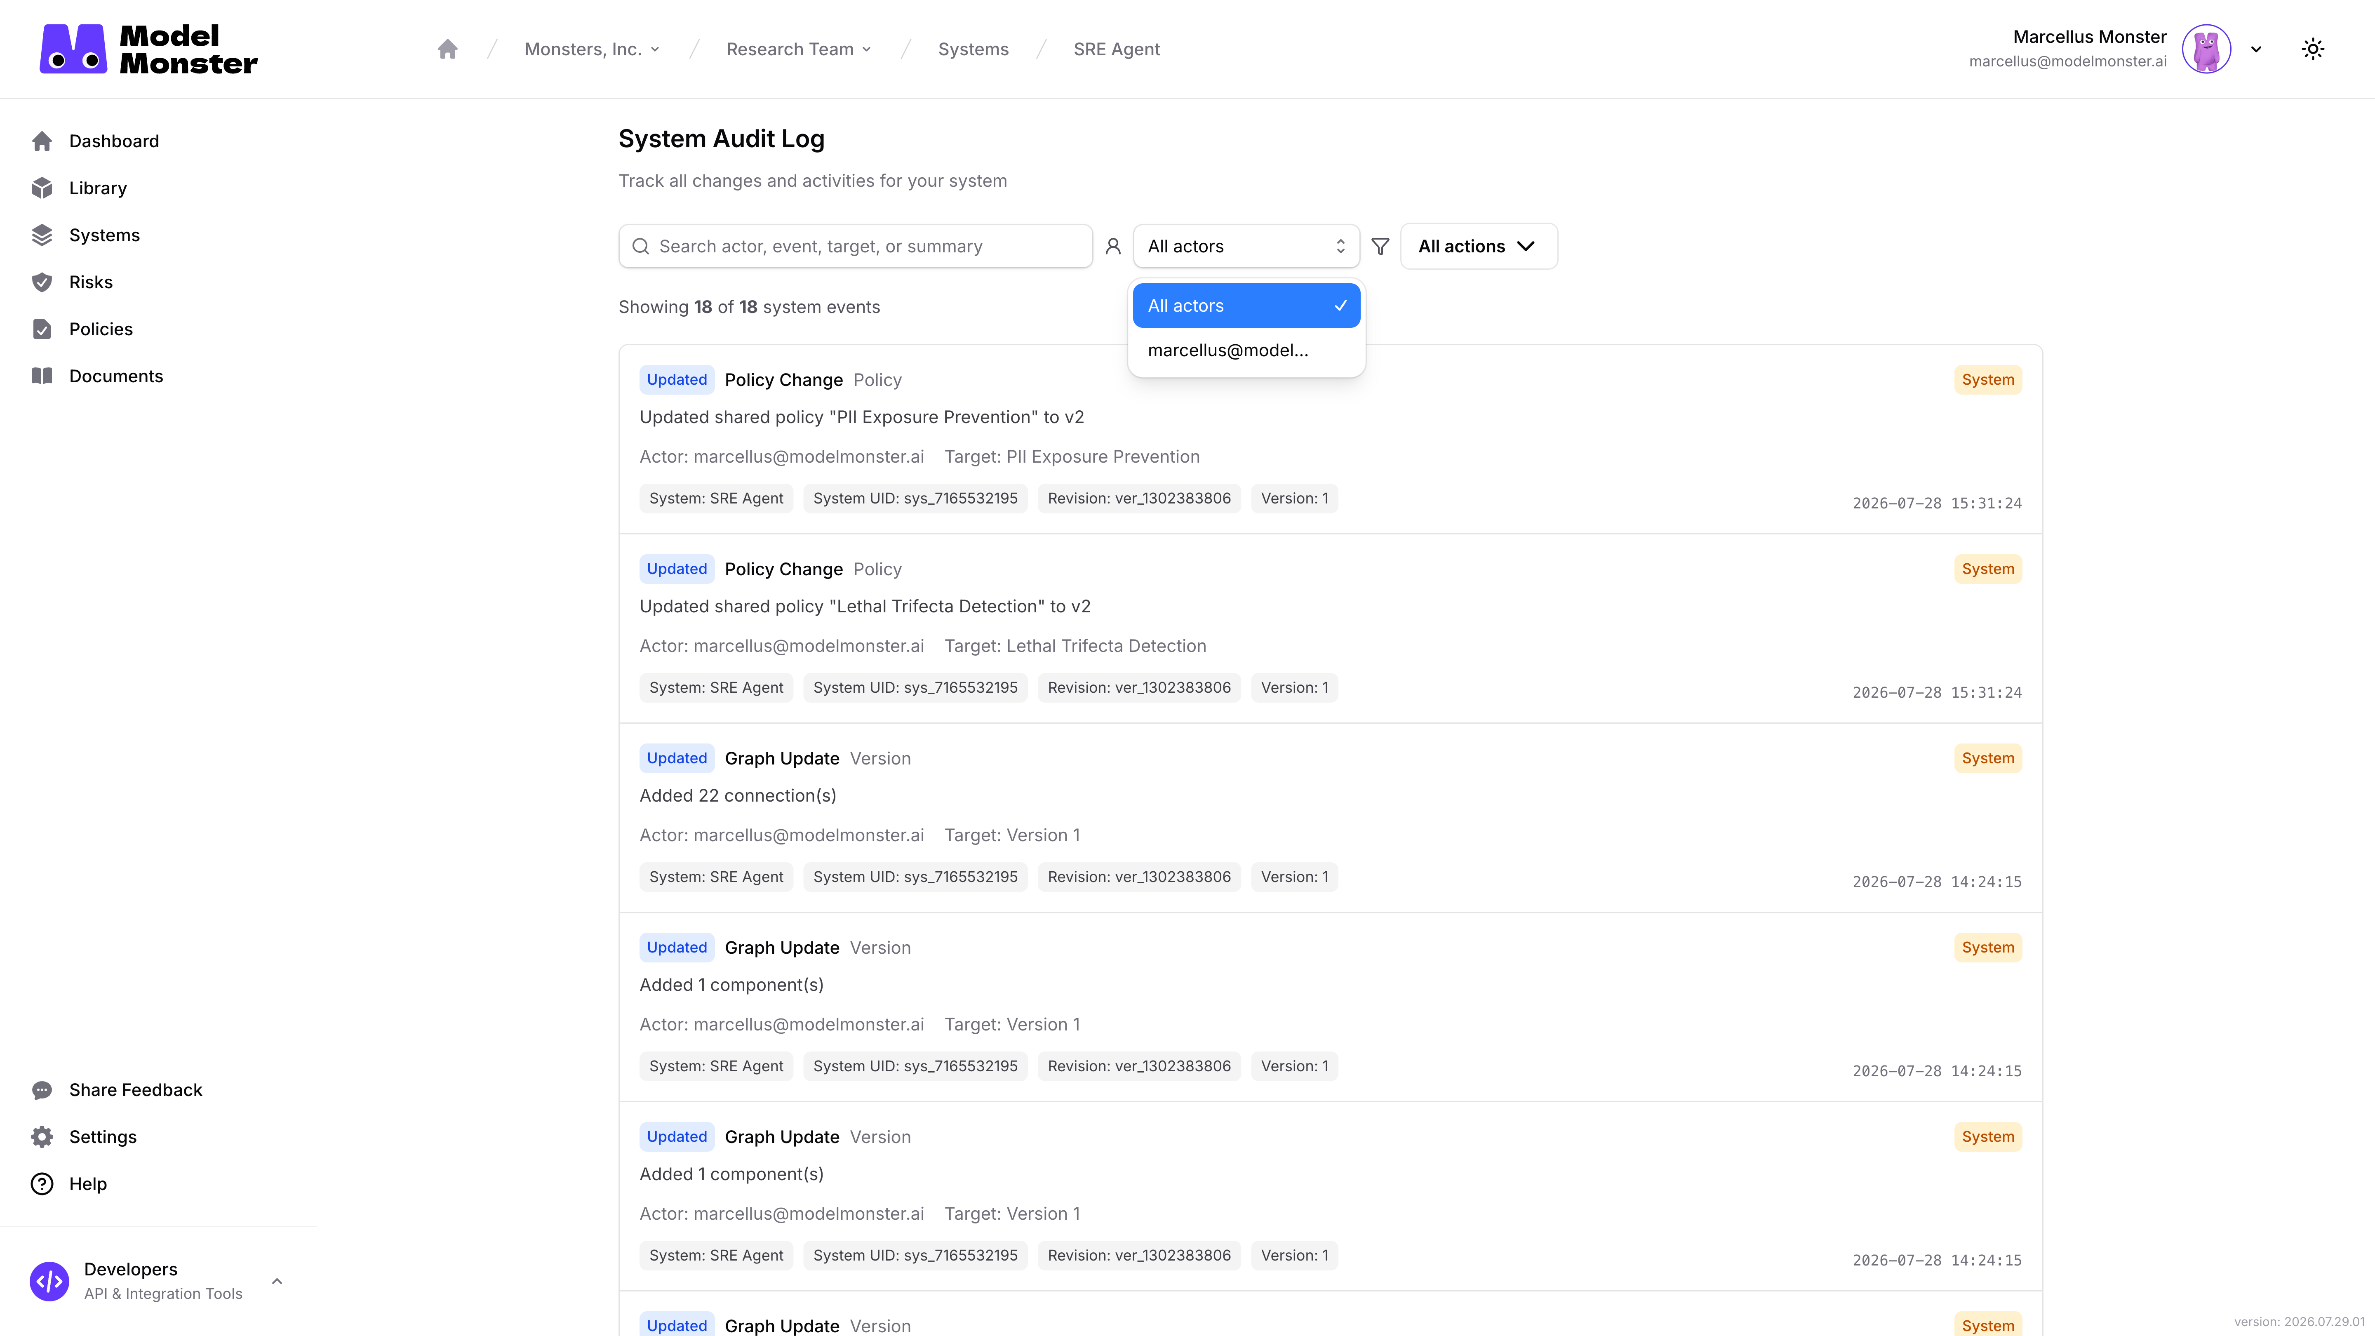This screenshot has width=2375, height=1336.
Task: Click the Documents book icon
Action: (42, 376)
